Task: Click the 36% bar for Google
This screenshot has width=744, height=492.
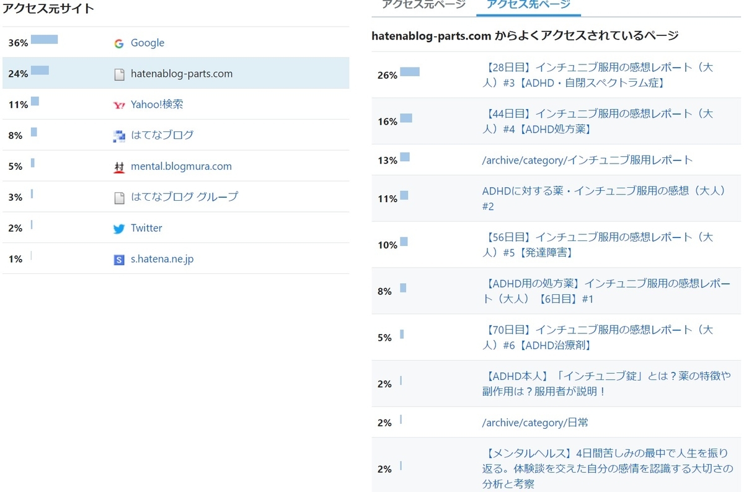Action: click(x=44, y=40)
